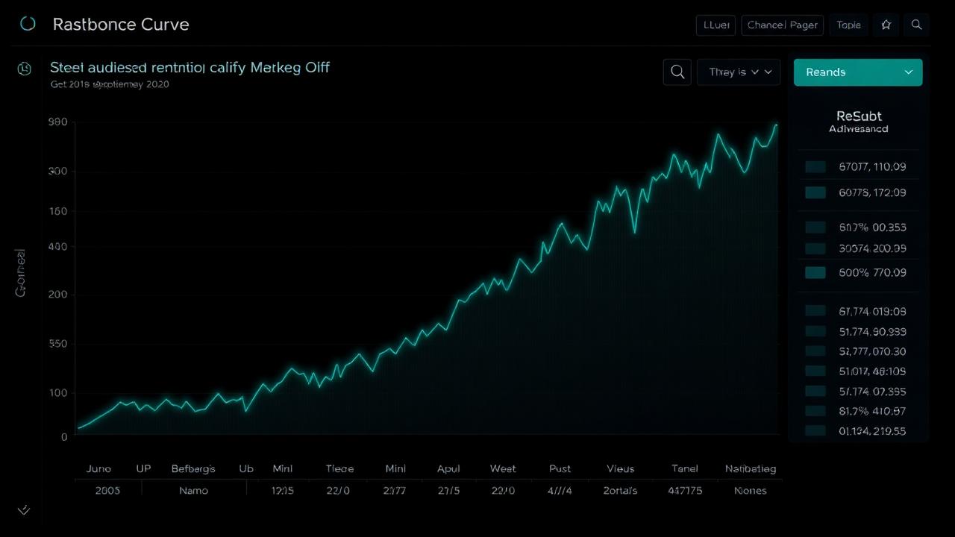955x537 pixels.
Task: Click the "Weet" x-axis label
Action: (503, 468)
